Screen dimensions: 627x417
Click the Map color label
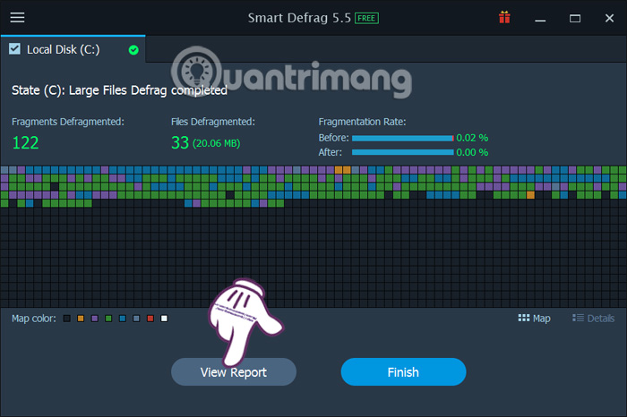(34, 319)
